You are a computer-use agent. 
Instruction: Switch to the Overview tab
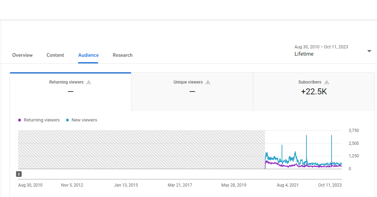[22, 55]
